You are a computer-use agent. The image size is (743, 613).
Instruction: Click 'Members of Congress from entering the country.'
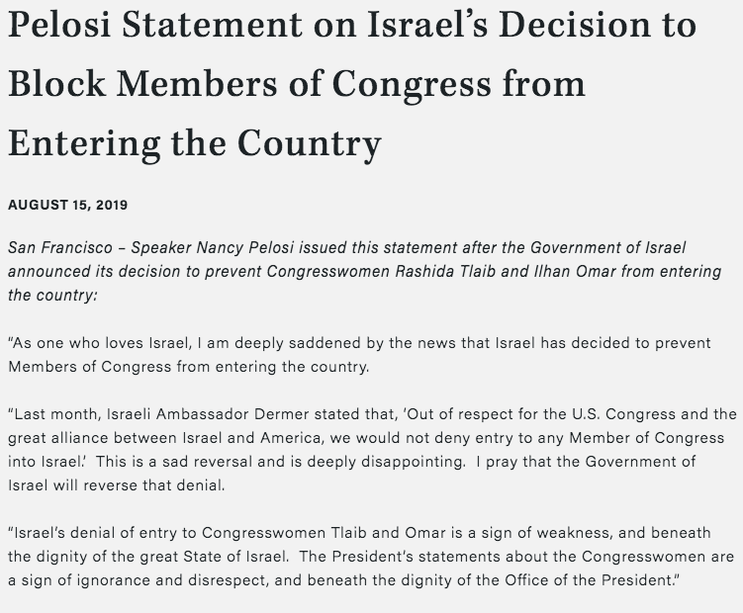(189, 366)
